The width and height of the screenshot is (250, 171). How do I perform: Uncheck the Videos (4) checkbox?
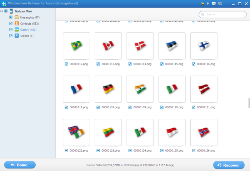11,36
